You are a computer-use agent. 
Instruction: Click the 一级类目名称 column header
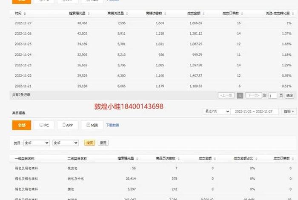25,159
